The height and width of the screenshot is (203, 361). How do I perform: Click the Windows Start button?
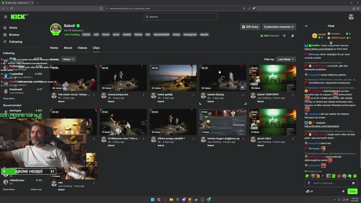[x=153, y=200]
